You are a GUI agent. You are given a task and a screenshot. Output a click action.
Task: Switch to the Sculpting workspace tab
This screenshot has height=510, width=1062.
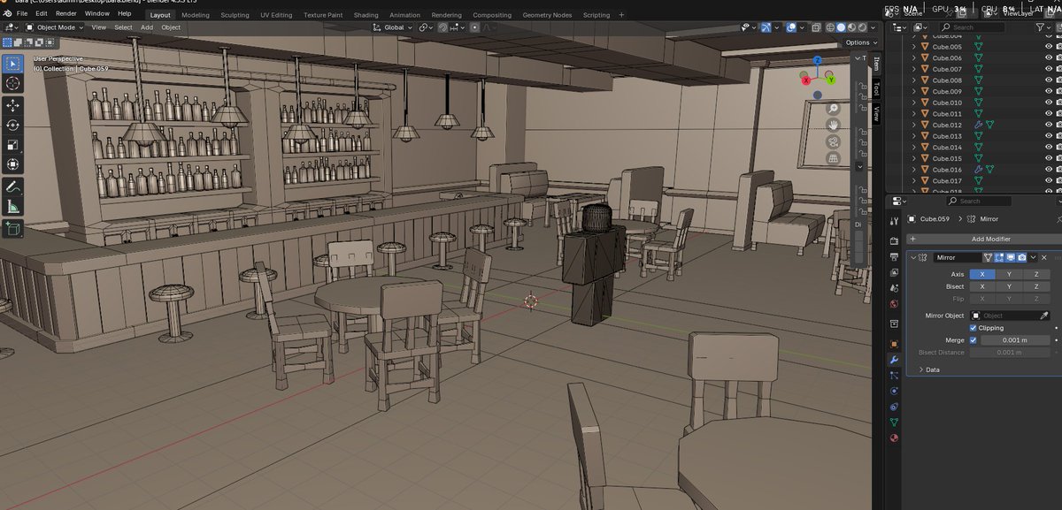coord(235,15)
